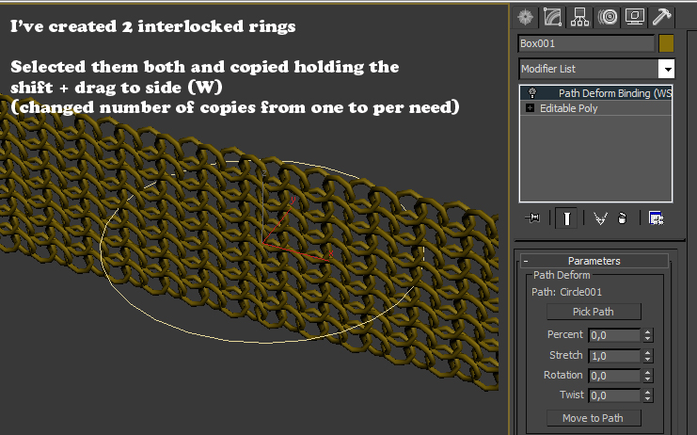
Task: Open the Utilities hammer tab
Action: 662,17
